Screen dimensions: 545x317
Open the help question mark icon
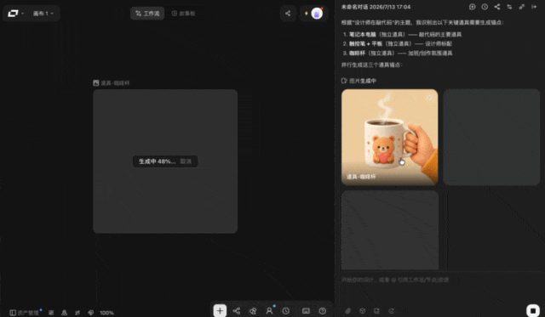[323, 311]
